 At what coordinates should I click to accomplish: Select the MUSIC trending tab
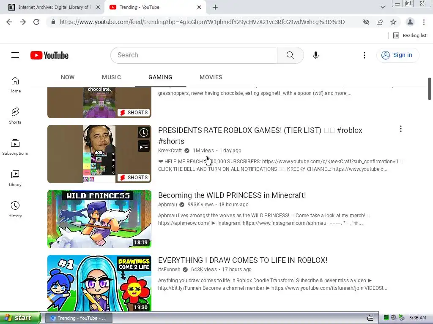coord(111,78)
